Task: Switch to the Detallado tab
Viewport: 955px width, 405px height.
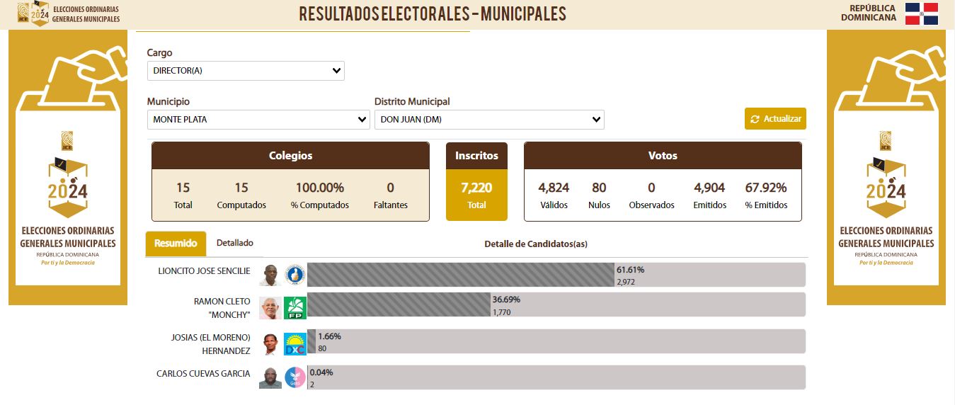Action: (235, 243)
